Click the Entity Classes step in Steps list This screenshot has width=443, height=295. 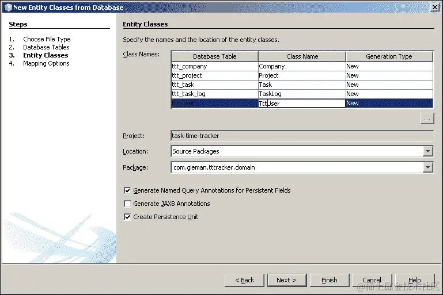click(46, 55)
